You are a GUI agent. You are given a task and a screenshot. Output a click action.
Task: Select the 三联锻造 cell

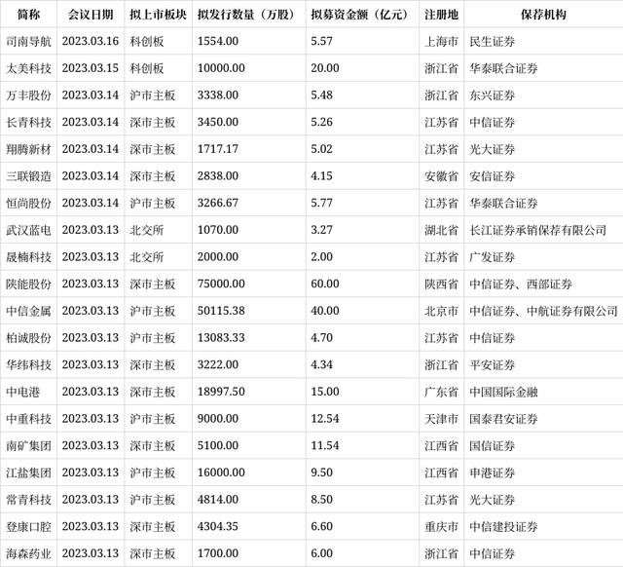(28, 176)
